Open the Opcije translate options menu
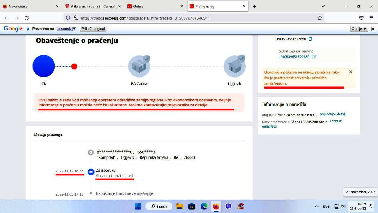Viewport: 378px width, 213px height. click(359, 29)
